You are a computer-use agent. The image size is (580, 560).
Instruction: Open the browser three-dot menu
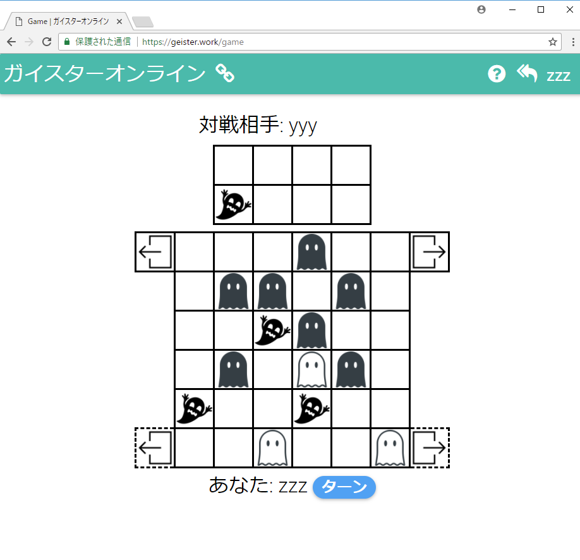pyautogui.click(x=573, y=42)
